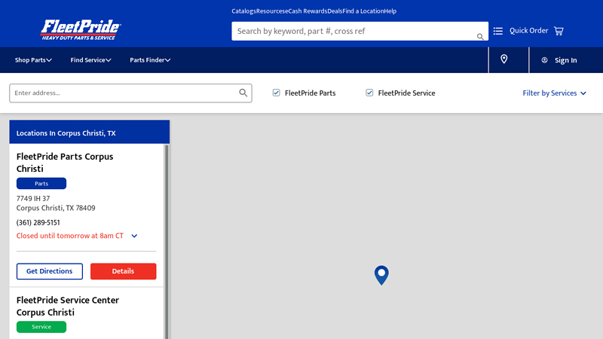Uncheck the FleetPride Parts checkbox

277,93
